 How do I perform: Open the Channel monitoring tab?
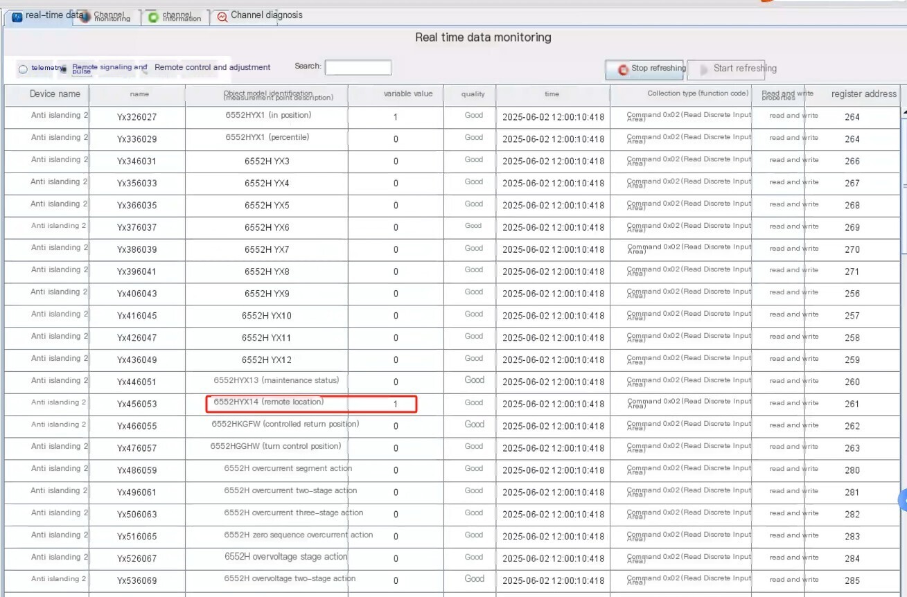[x=107, y=17]
